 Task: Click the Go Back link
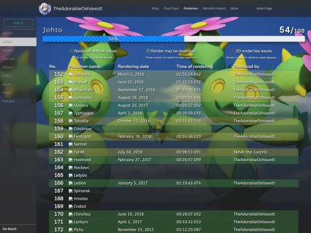(x=10, y=229)
